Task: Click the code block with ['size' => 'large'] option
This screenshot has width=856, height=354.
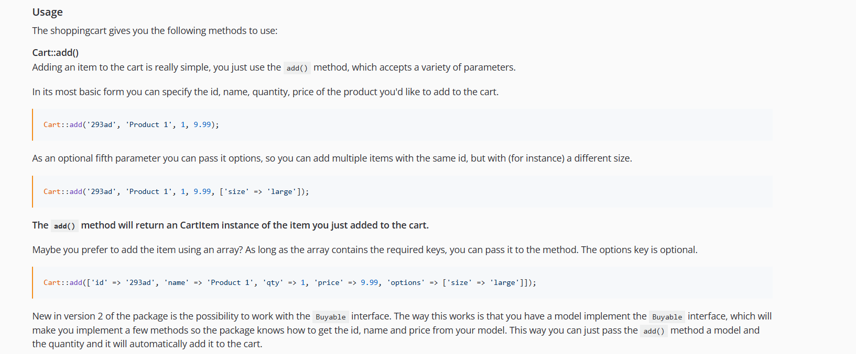Action: [402, 191]
